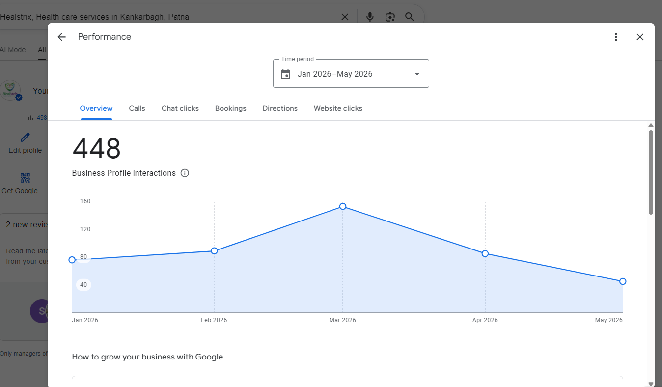Start voice search with the microphone icon

click(x=370, y=17)
